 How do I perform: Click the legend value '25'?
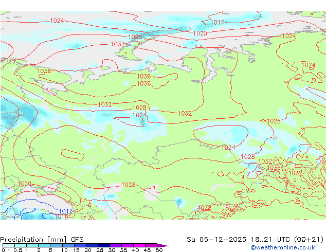(100, 250)
